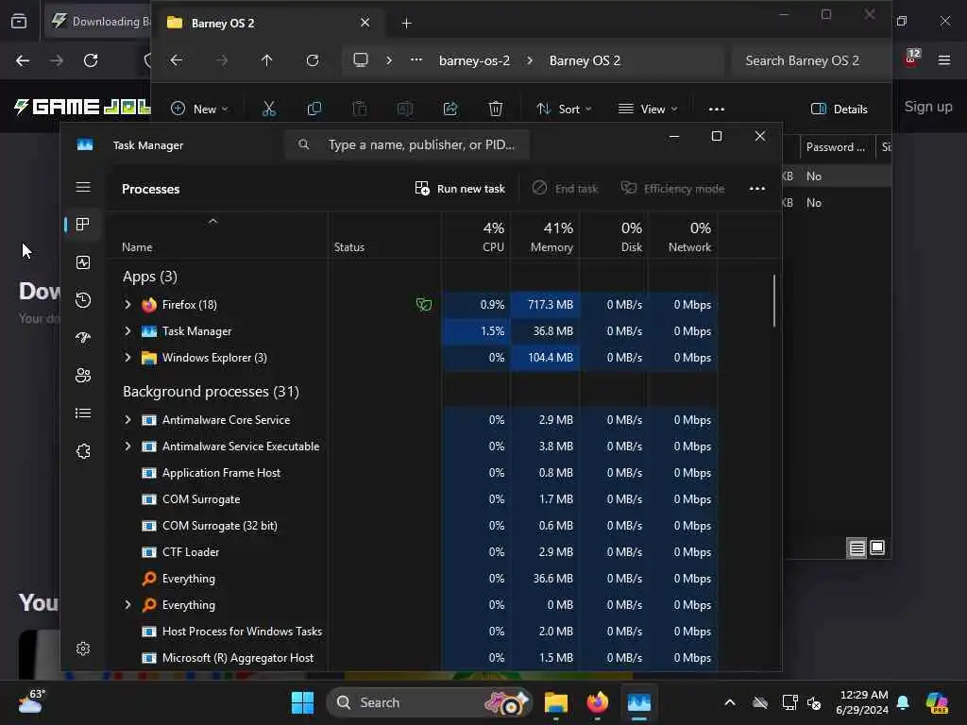Click Run new task button
The width and height of the screenshot is (967, 725).
pos(460,189)
